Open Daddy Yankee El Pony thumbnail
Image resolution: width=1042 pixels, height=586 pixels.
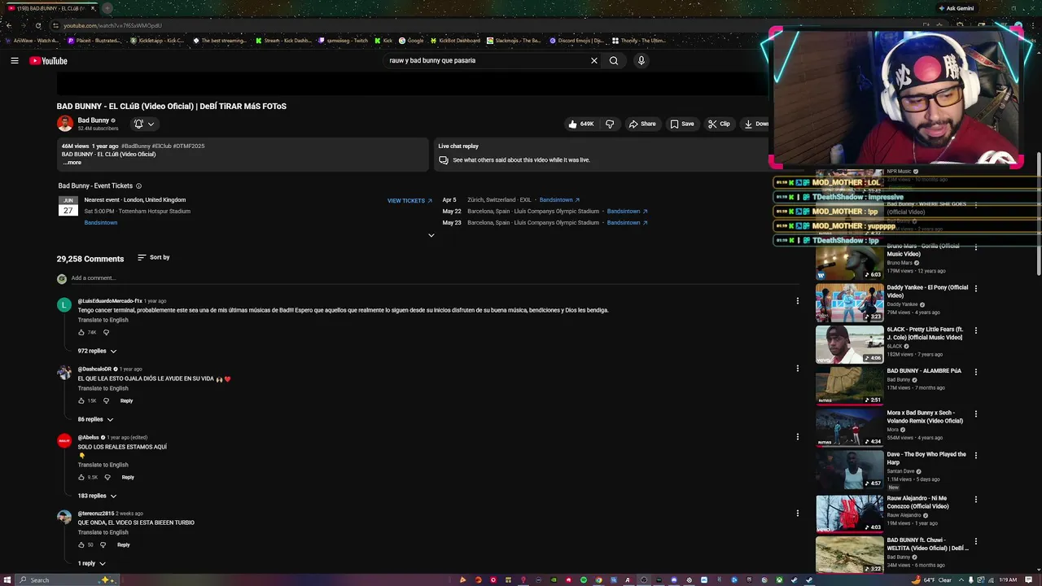[849, 302]
